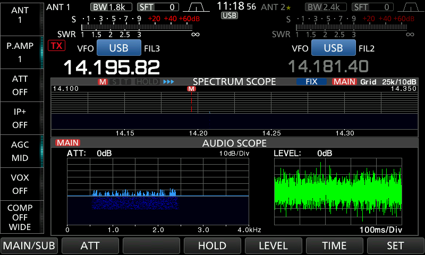Tap the small USB indicator under the clock
This screenshot has width=425, height=255.
(x=229, y=16)
